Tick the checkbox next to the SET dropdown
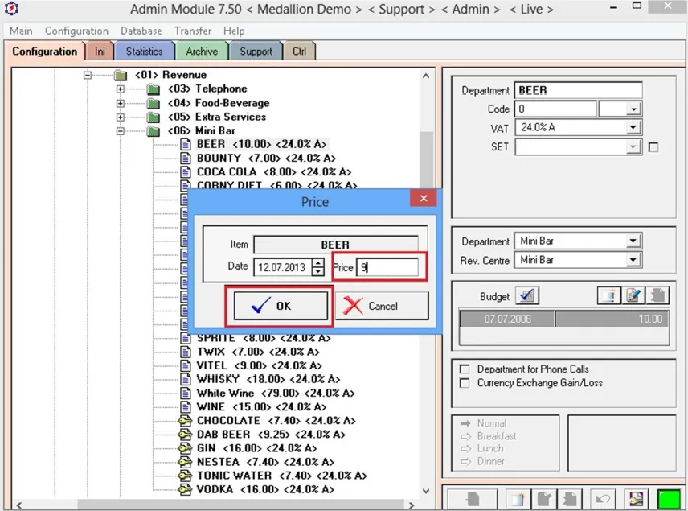 653,147
